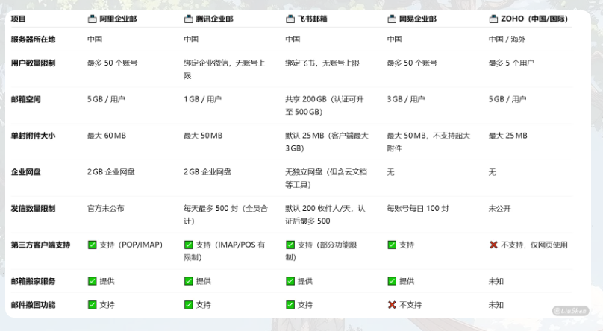The width and height of the screenshot is (603, 331).
Task: Click 飞书 green check in 邮件撤回功能 row
Action: pos(290,305)
